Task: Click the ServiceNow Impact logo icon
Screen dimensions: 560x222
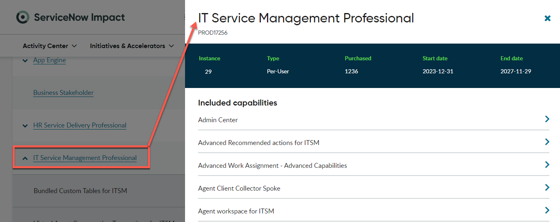Action: tap(23, 17)
